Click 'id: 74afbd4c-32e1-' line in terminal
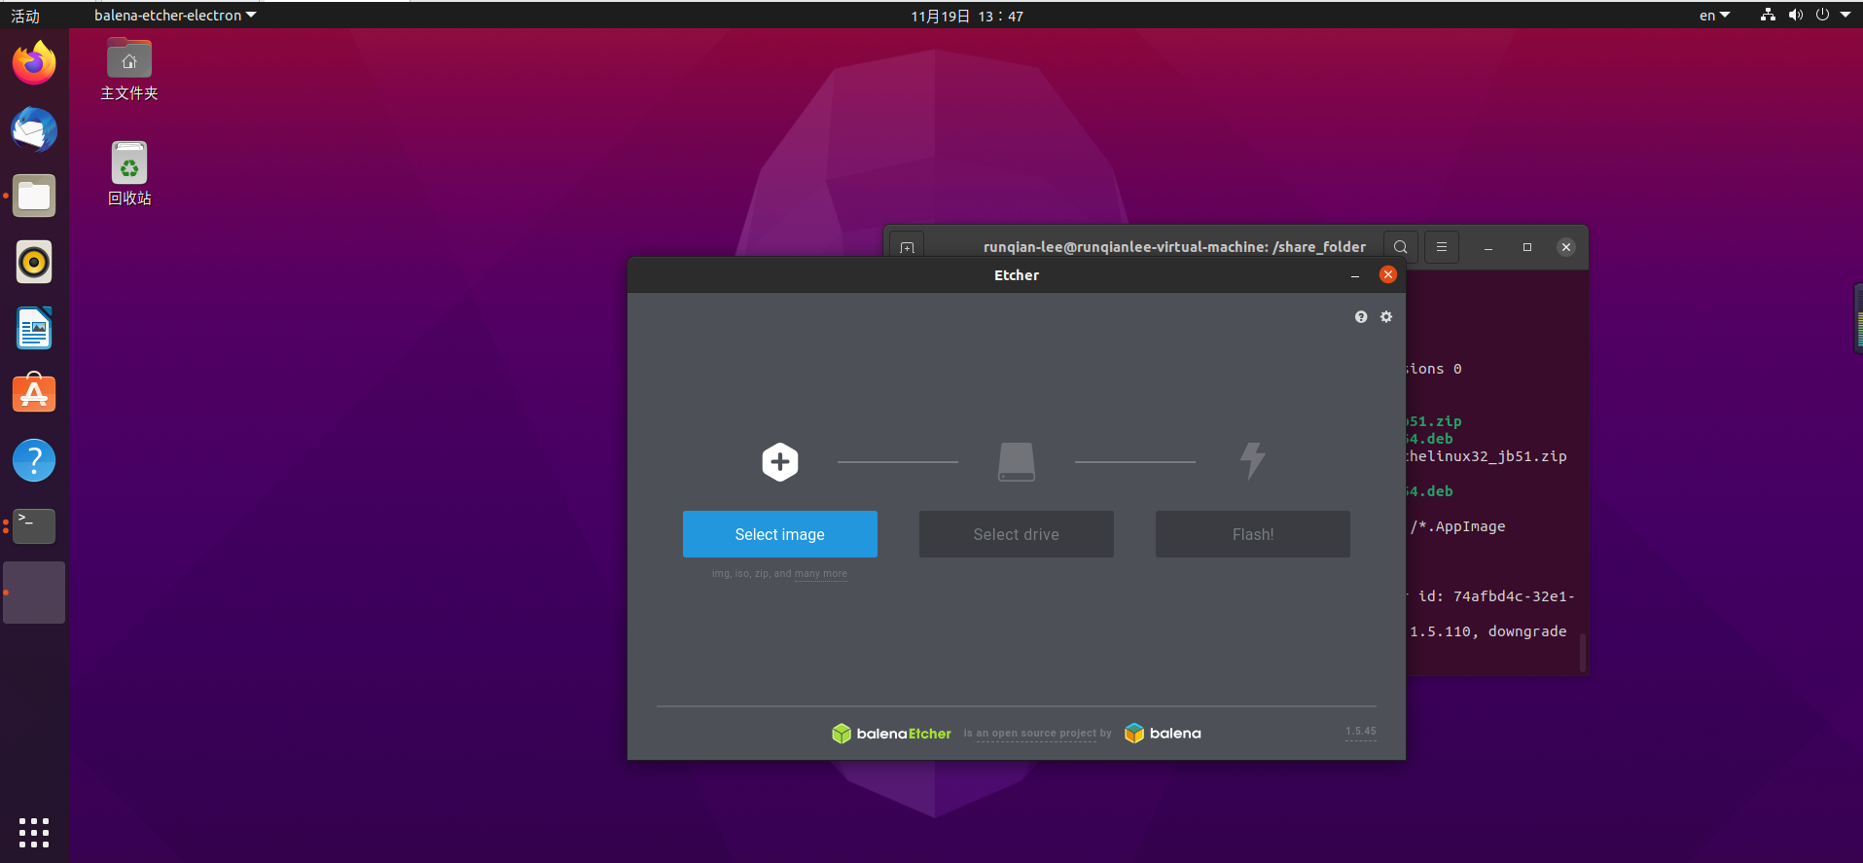The height and width of the screenshot is (863, 1863). point(1495,596)
